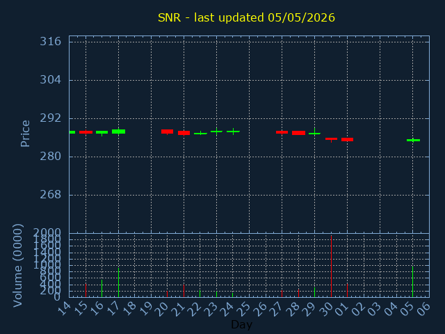The width and height of the screenshot is (445, 334).
Task: Click the day label 15 on x-axis
Action: tap(81, 309)
